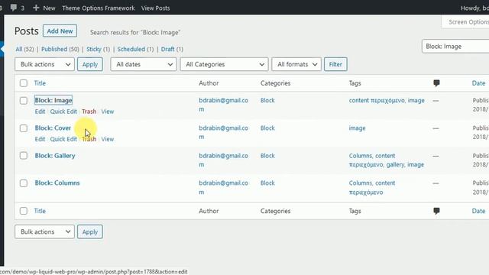Click author email in Block: Columns row
Viewport: 489px width, 275px height.
(x=223, y=187)
